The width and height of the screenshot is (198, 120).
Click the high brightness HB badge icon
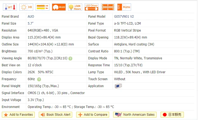pos(26,7)
